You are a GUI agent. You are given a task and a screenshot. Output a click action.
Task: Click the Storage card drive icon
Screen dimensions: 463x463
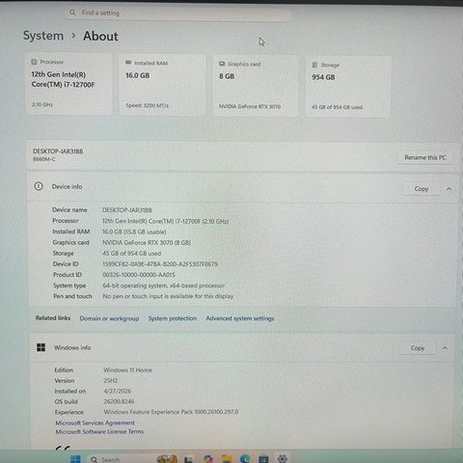coord(314,65)
